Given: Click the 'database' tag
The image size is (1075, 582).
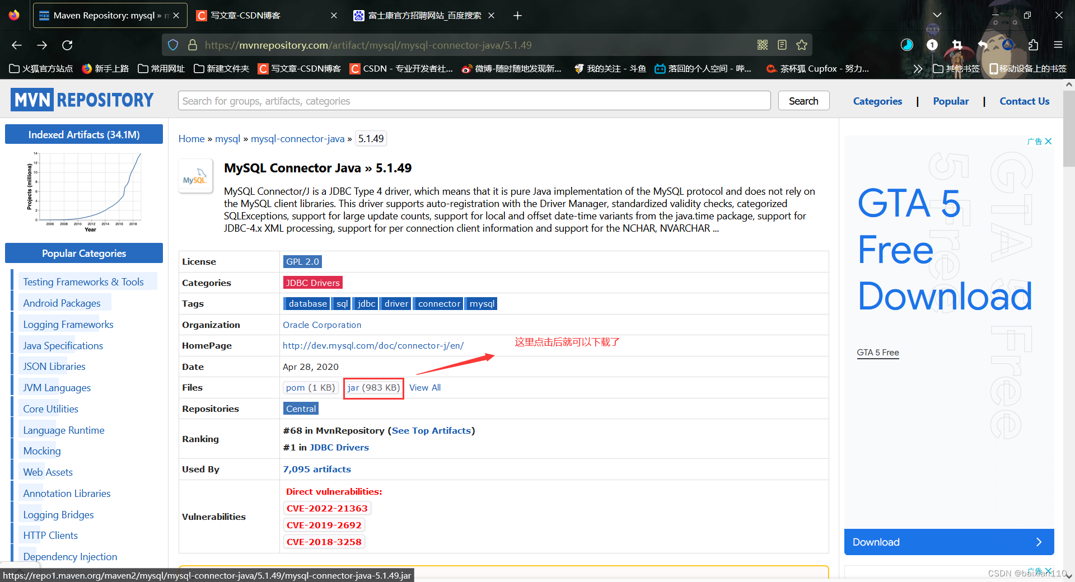Looking at the screenshot, I should [x=307, y=303].
